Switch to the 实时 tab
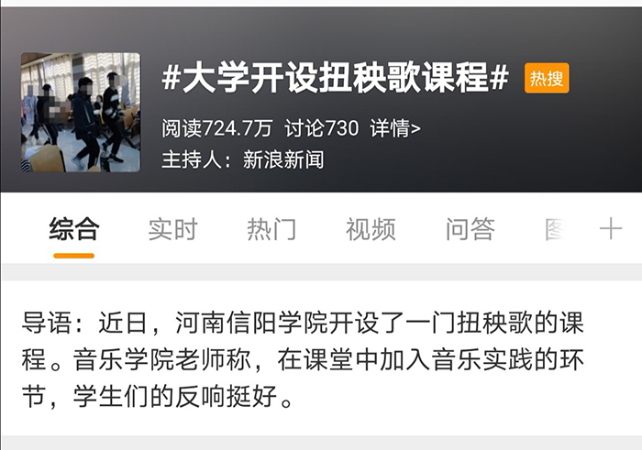The image size is (642, 450). click(172, 229)
